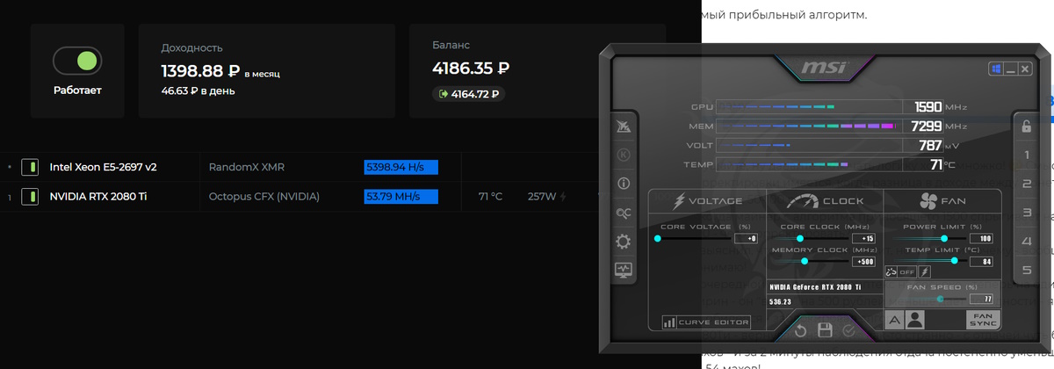Image resolution: width=1054 pixels, height=369 pixels.
Task: Click the Core Clock slider
Action: tap(812, 238)
